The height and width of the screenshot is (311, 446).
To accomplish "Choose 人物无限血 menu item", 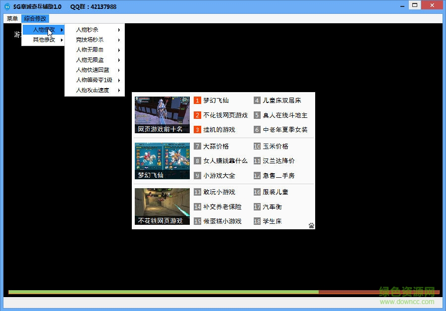I will tap(90, 50).
